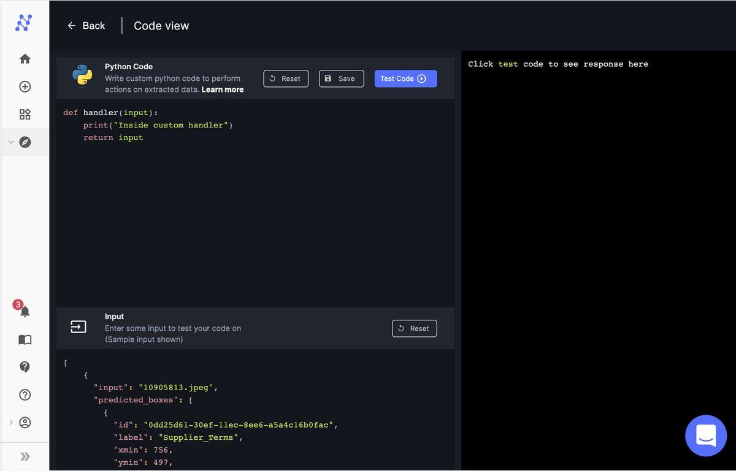The image size is (736, 471).
Task: Select the compass explore sidebar icon
Action: pyautogui.click(x=25, y=142)
